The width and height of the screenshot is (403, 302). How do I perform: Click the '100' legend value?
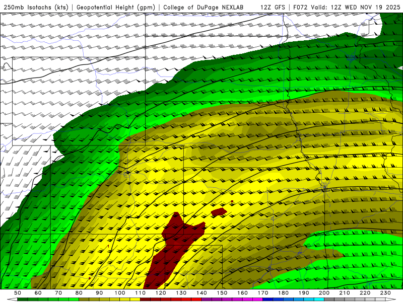pyautogui.click(x=120, y=293)
